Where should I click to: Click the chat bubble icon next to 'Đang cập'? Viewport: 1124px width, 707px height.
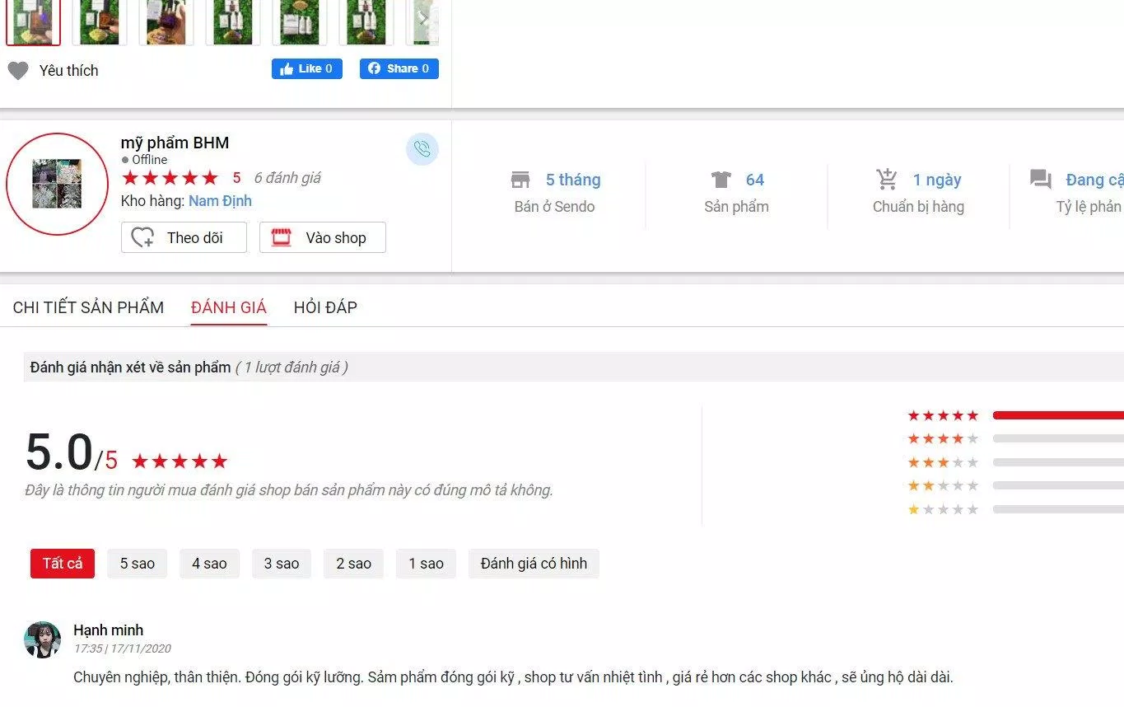click(x=1040, y=178)
